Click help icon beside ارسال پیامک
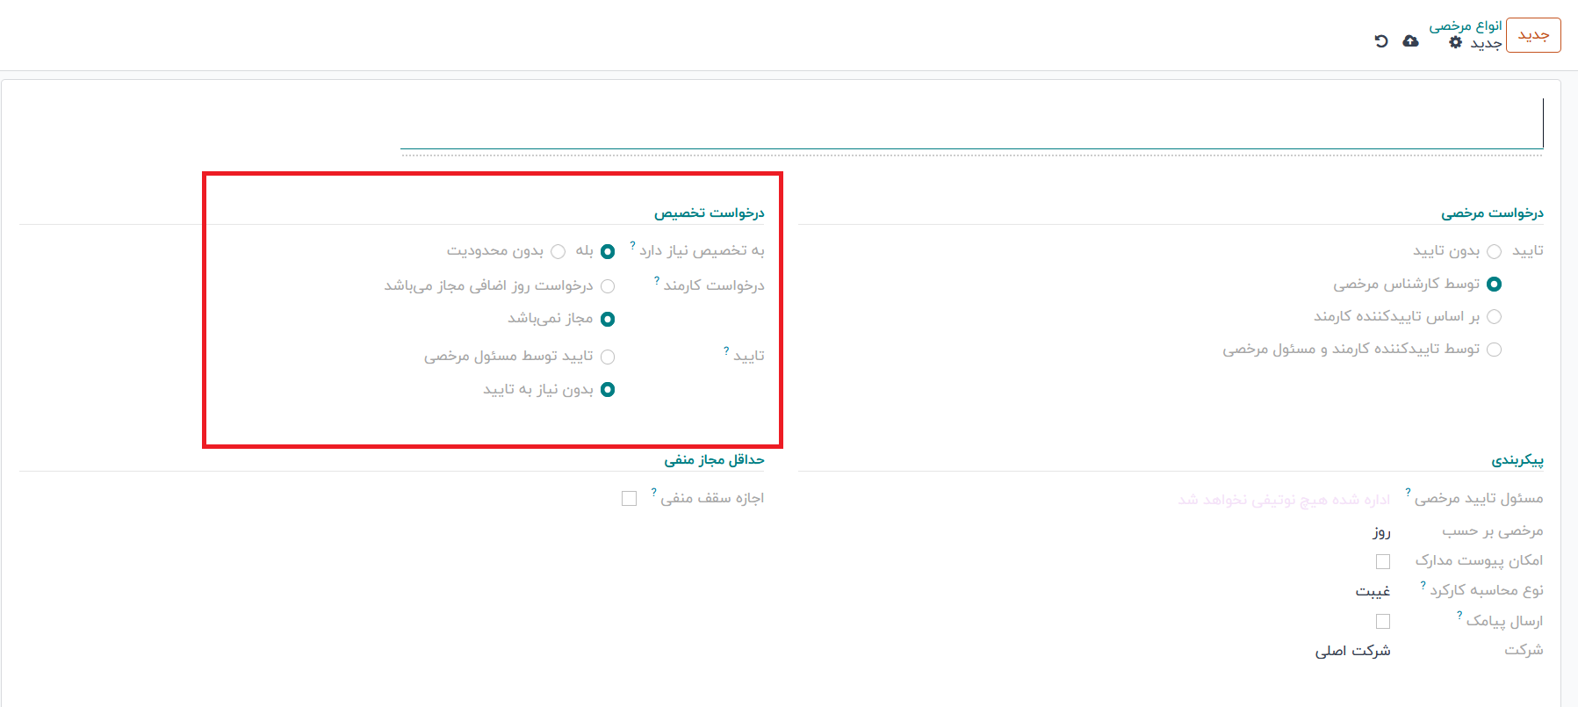1578x707 pixels. click(x=1459, y=617)
